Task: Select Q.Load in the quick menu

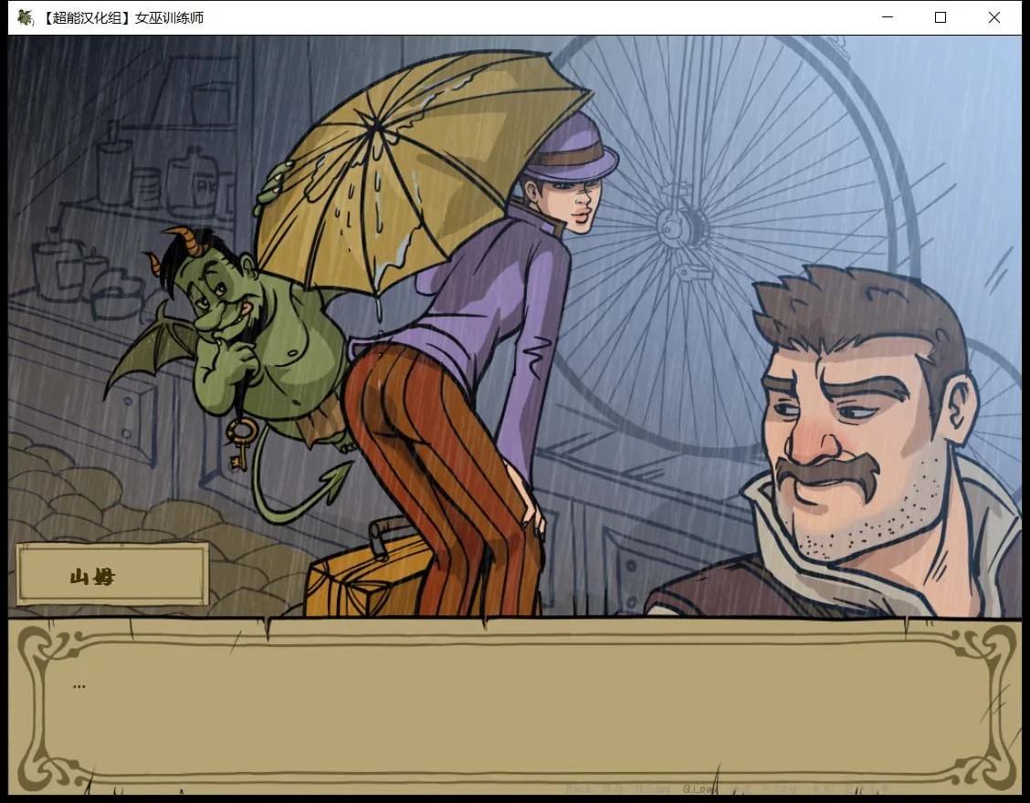Action: pos(700,788)
